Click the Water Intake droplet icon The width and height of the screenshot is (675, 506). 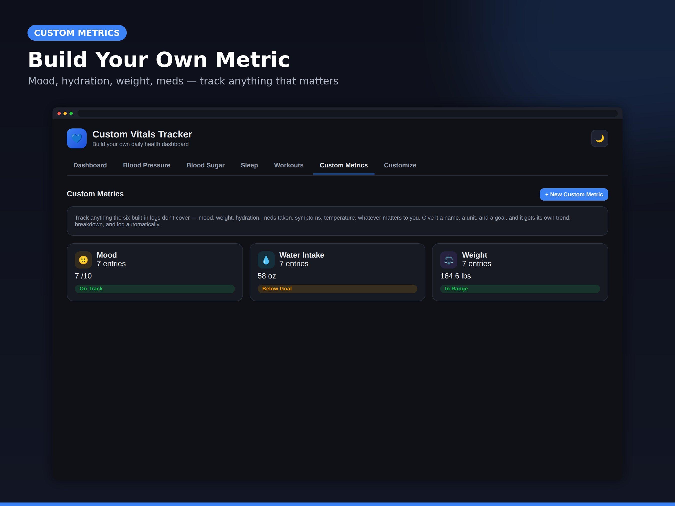click(x=266, y=260)
